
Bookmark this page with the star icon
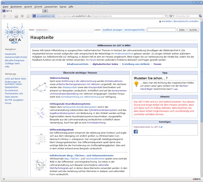click(163, 16)
